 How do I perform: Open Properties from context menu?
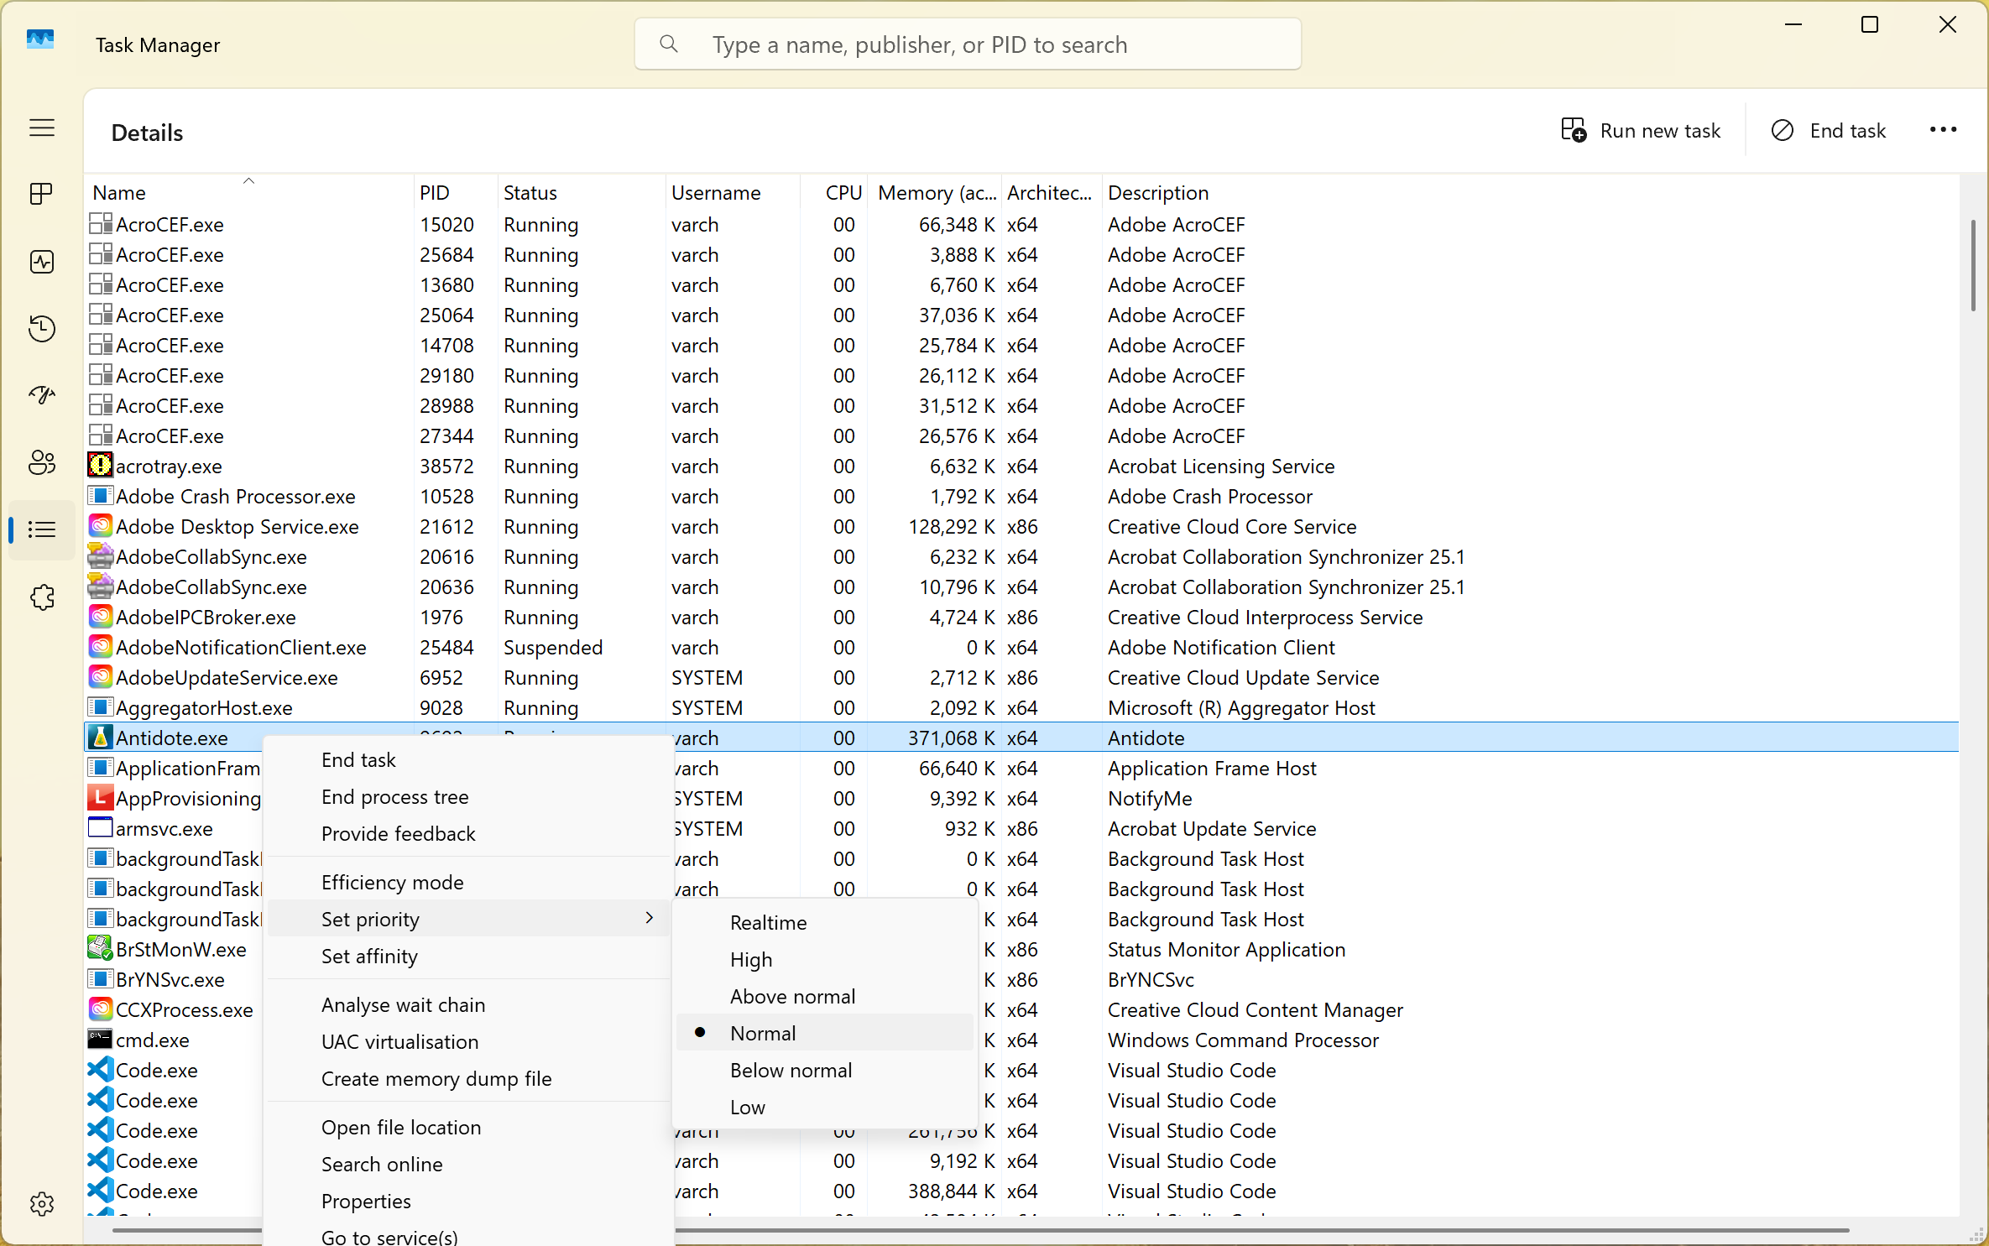click(x=468, y=1201)
